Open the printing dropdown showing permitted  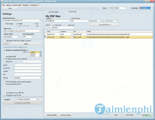tap(28, 78)
